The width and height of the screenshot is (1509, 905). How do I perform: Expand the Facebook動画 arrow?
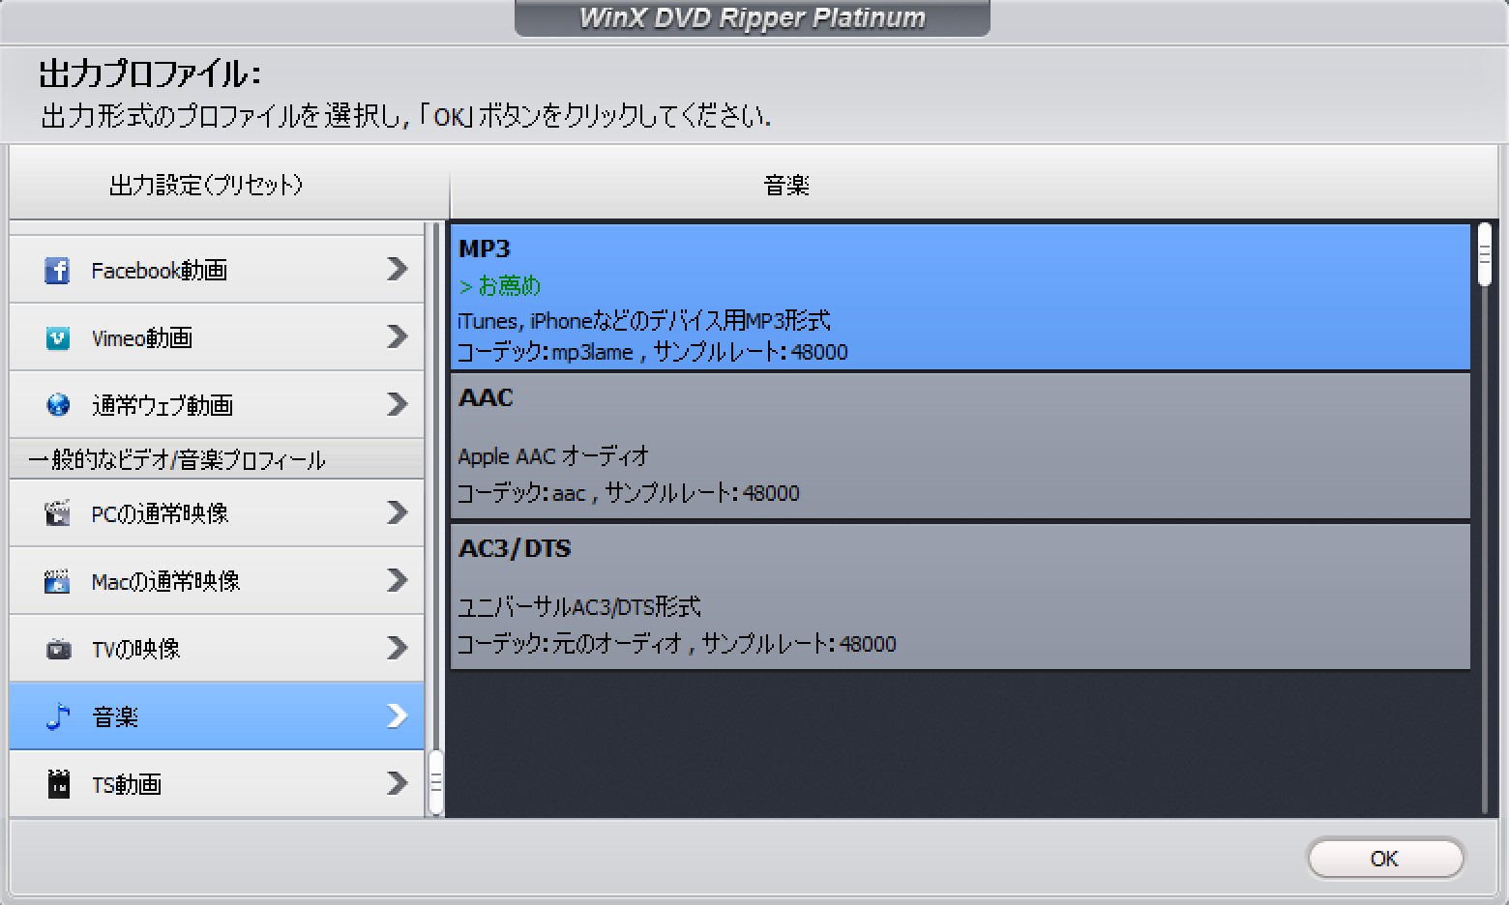(397, 269)
